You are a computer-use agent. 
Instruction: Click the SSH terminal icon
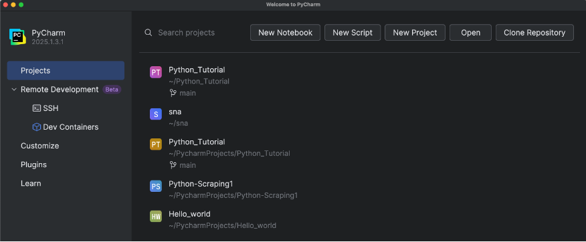click(36, 108)
